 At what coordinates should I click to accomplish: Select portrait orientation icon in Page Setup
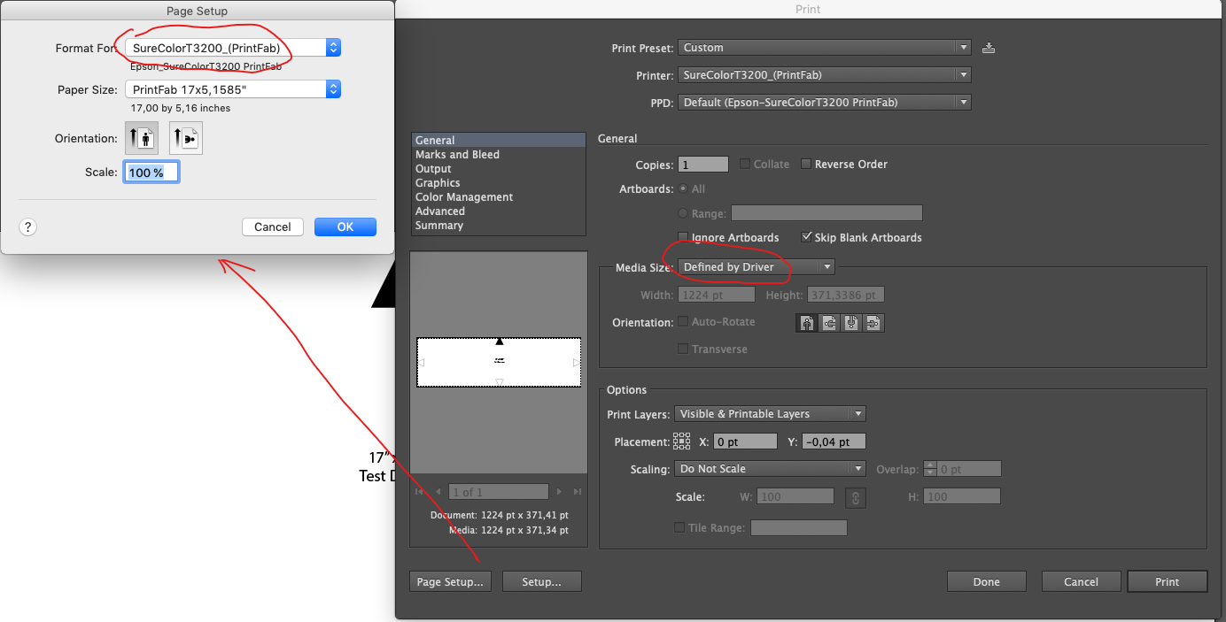tap(142, 138)
